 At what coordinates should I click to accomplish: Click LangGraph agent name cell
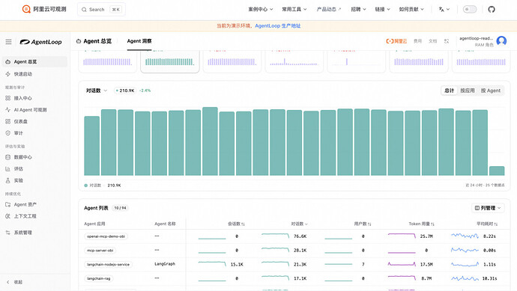pos(165,264)
